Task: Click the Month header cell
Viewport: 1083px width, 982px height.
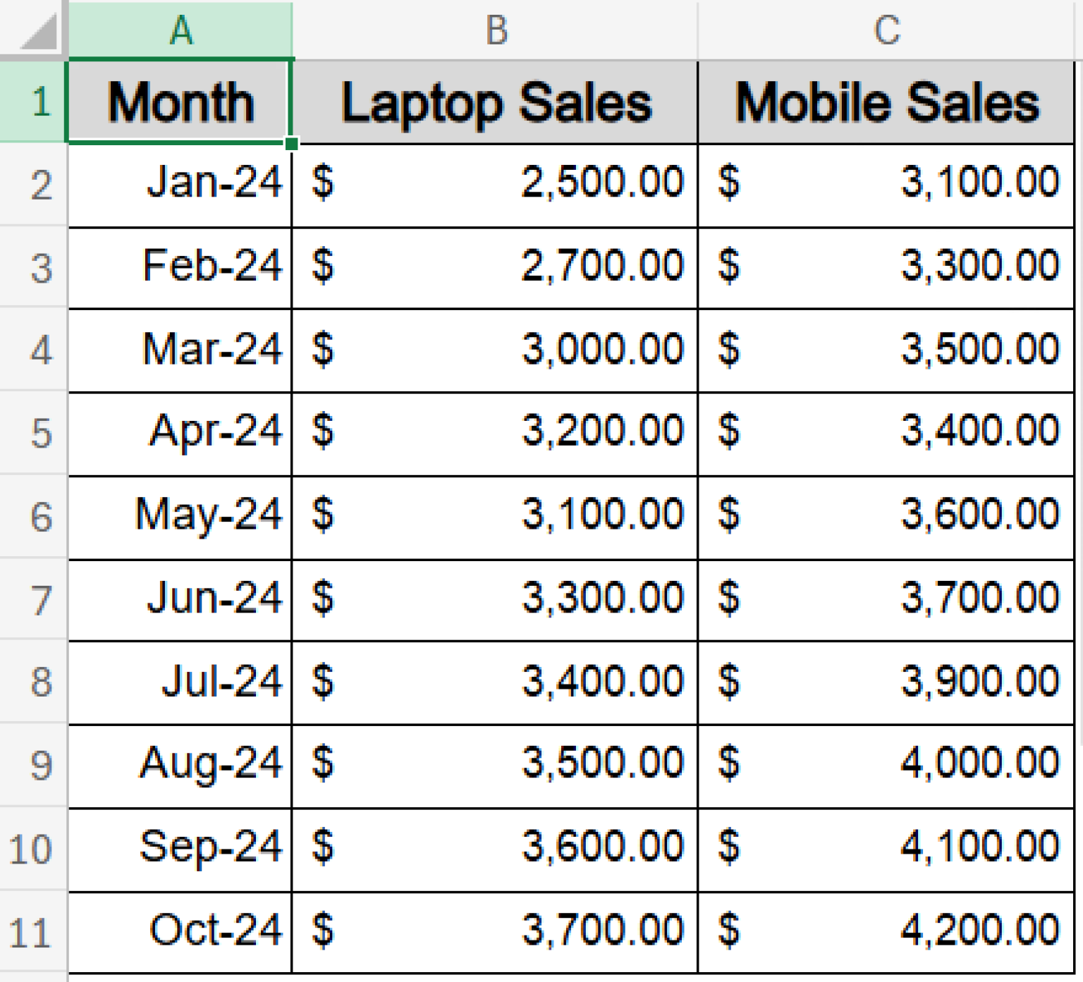Action: click(180, 102)
